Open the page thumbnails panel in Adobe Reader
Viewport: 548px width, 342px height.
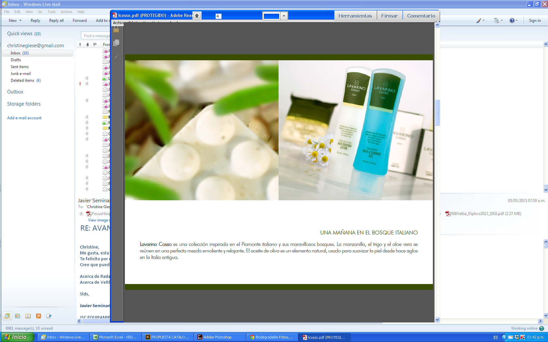click(x=116, y=43)
